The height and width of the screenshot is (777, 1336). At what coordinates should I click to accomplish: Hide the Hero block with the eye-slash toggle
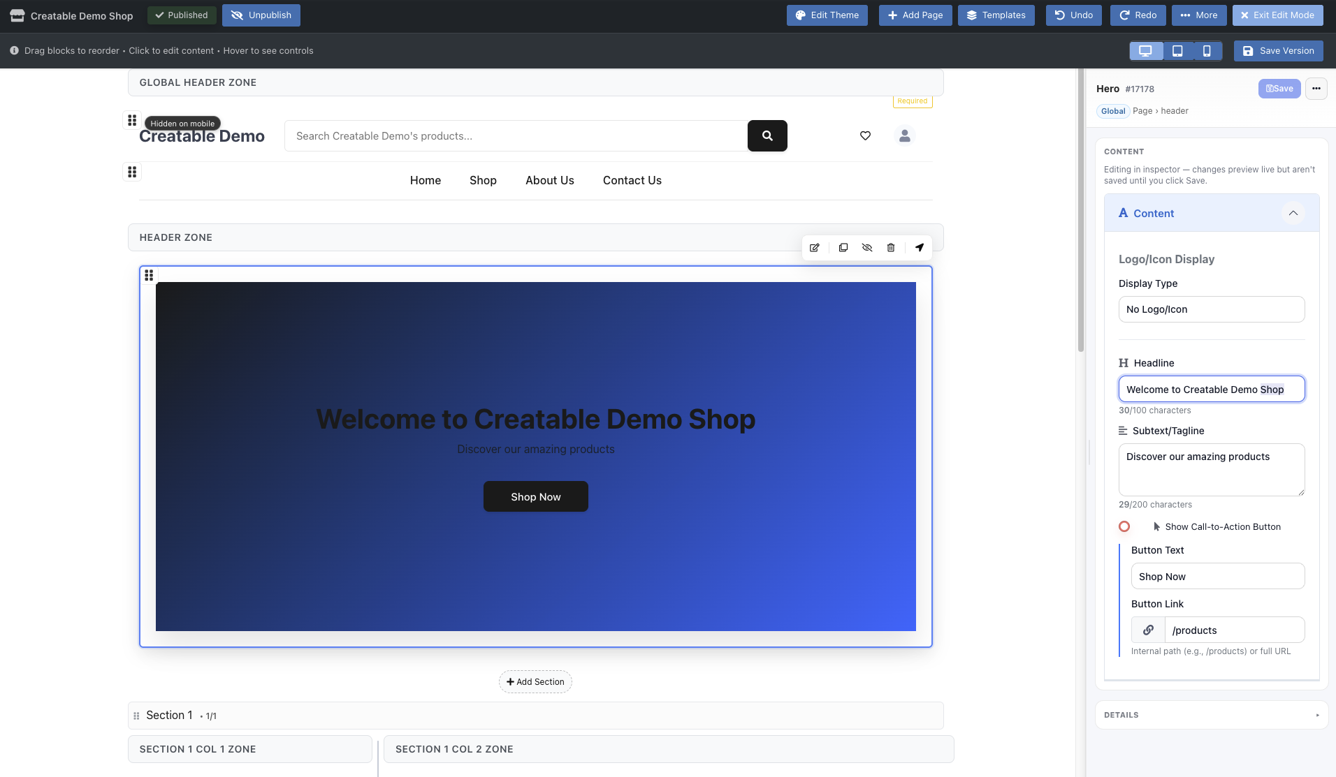coord(866,247)
